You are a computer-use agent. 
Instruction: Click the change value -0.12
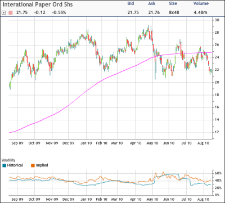40,13
